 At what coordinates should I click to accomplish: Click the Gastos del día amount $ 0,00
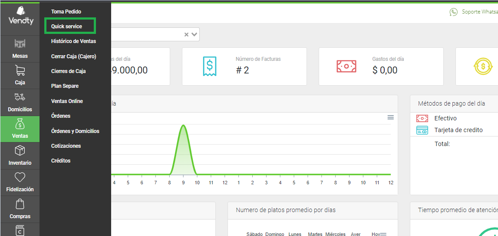click(x=385, y=70)
